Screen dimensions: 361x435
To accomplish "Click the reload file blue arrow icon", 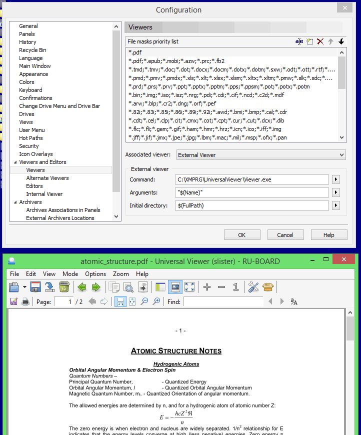I will point(49,287).
